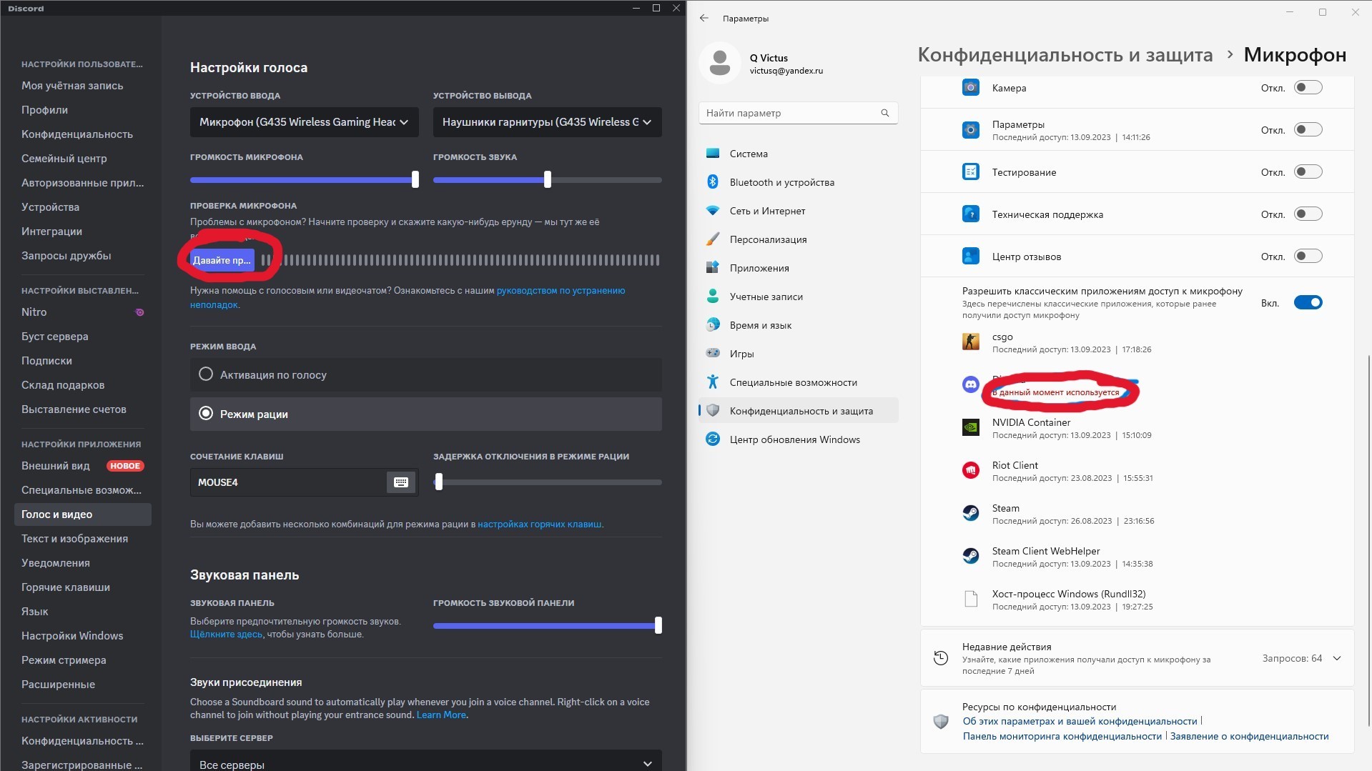1372x771 pixels.
Task: Open Заявление о конфиденциальности link
Action: [1249, 737]
